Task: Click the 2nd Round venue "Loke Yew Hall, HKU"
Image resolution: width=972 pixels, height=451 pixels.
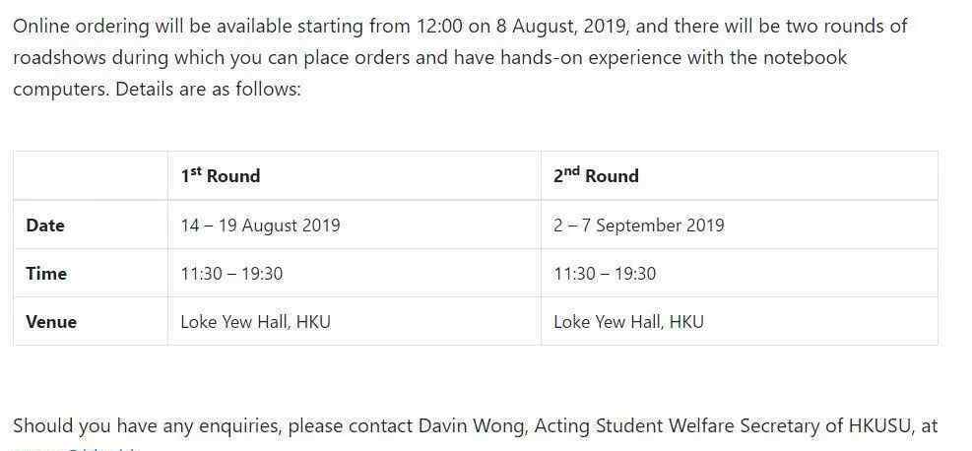Action: (628, 322)
